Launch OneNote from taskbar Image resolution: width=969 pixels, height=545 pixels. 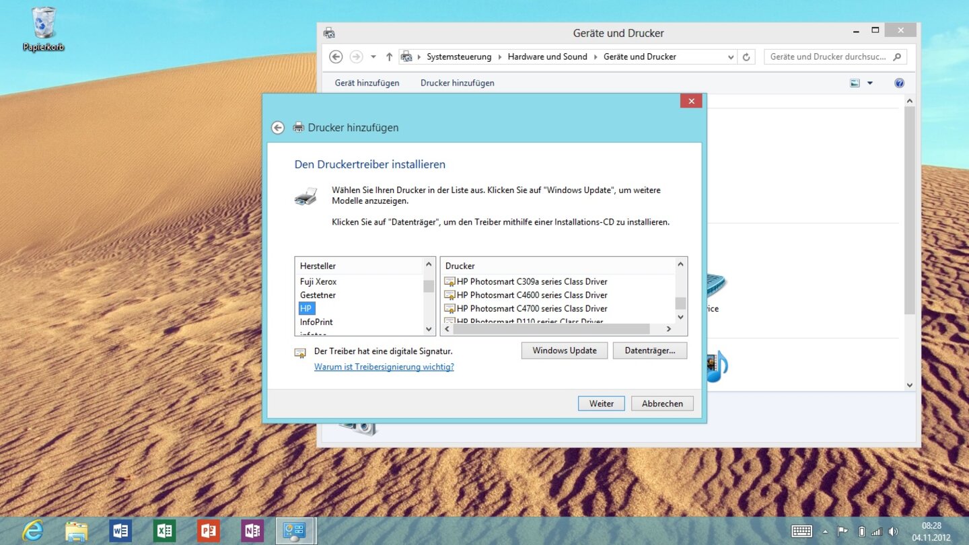pyautogui.click(x=252, y=531)
